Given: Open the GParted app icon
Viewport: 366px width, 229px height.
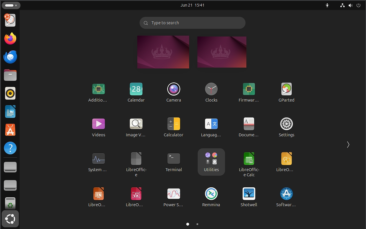Looking at the screenshot, I should 286,89.
